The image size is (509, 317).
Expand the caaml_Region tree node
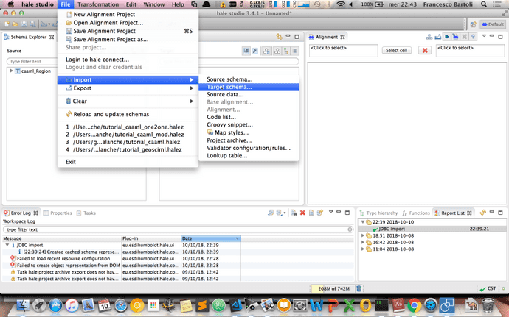click(11, 71)
